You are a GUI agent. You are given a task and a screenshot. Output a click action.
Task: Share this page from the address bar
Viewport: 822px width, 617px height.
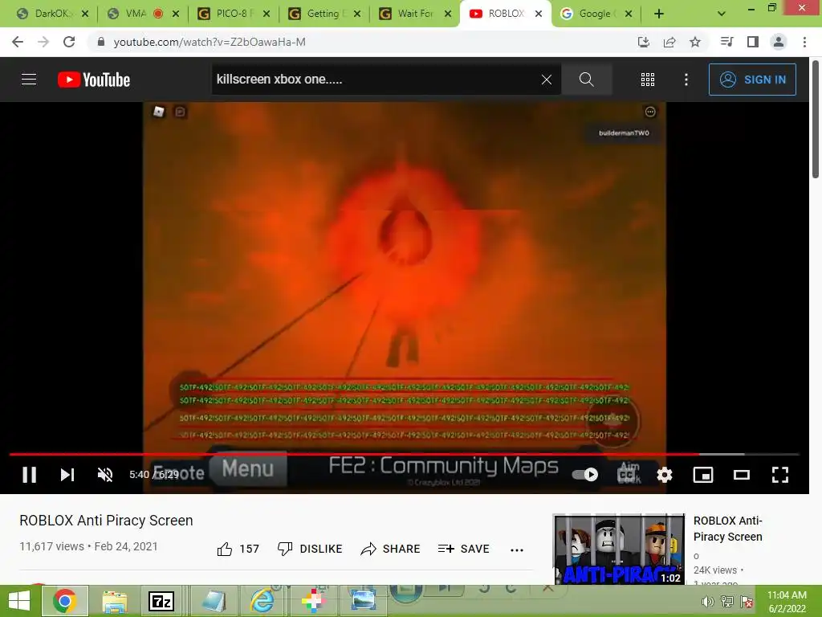coord(669,42)
